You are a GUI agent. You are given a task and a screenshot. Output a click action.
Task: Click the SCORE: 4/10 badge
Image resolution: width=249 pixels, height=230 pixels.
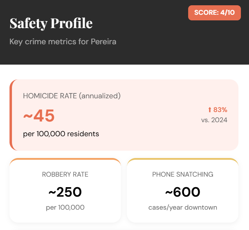pyautogui.click(x=215, y=13)
